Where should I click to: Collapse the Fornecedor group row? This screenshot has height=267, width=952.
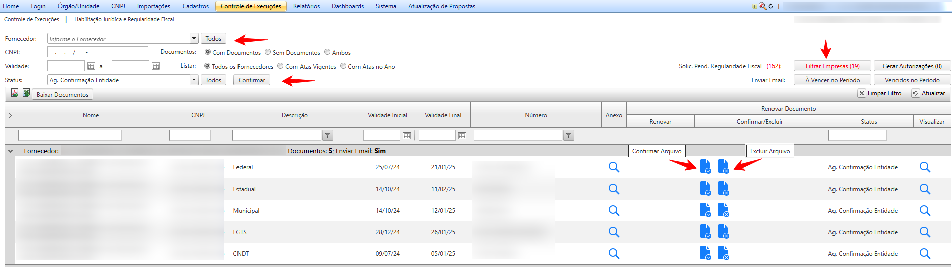click(10, 151)
